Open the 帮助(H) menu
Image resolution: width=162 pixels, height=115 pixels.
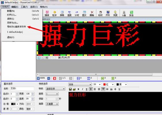pos(44,7)
